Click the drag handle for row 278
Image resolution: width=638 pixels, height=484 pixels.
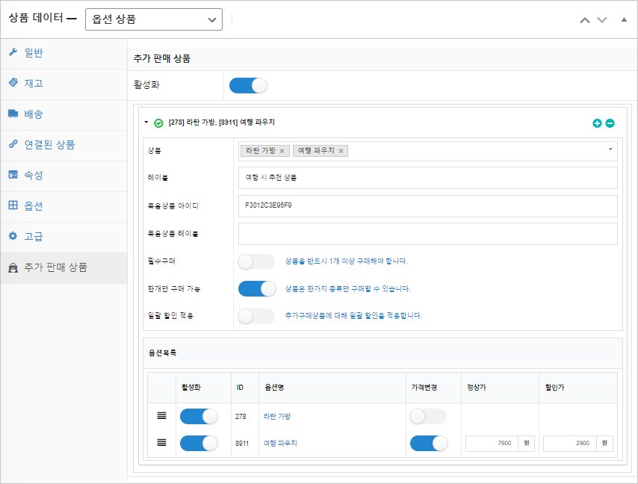click(161, 416)
